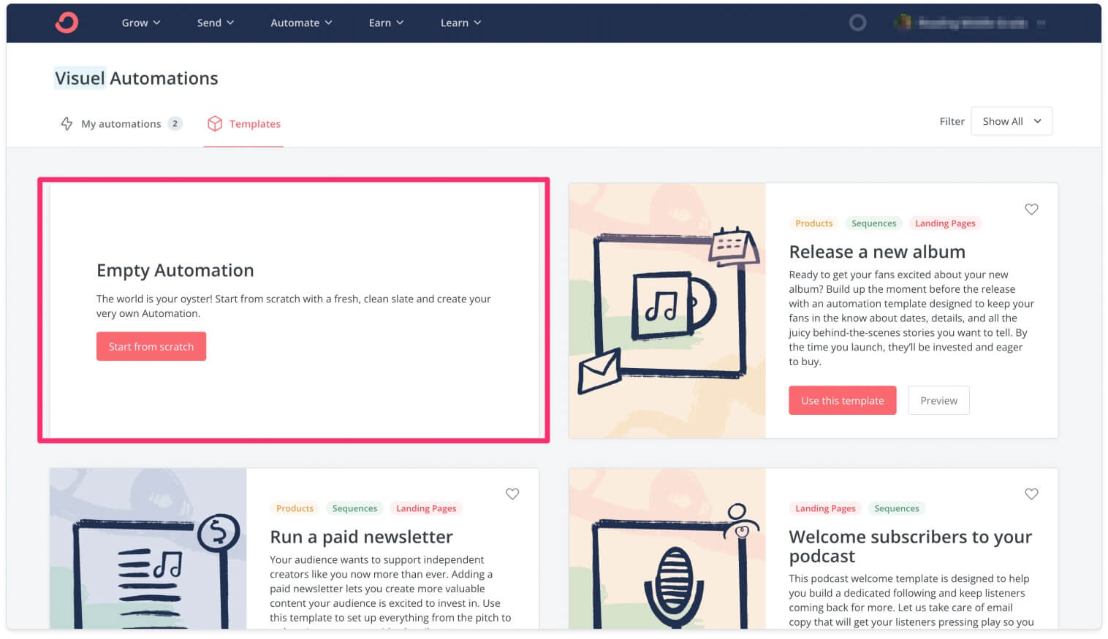Click the podcast microphone illustration thumbnail

tap(667, 548)
